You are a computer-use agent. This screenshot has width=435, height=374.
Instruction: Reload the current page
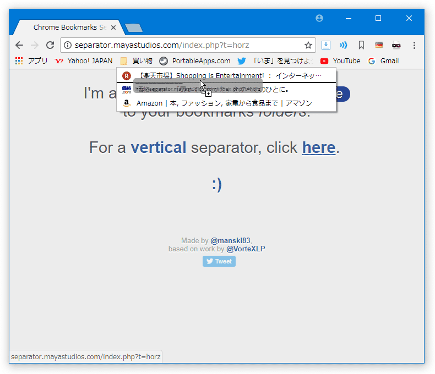[50, 45]
